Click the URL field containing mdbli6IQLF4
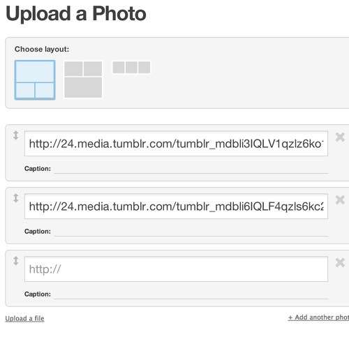This screenshot has height=337, width=349. (x=176, y=207)
